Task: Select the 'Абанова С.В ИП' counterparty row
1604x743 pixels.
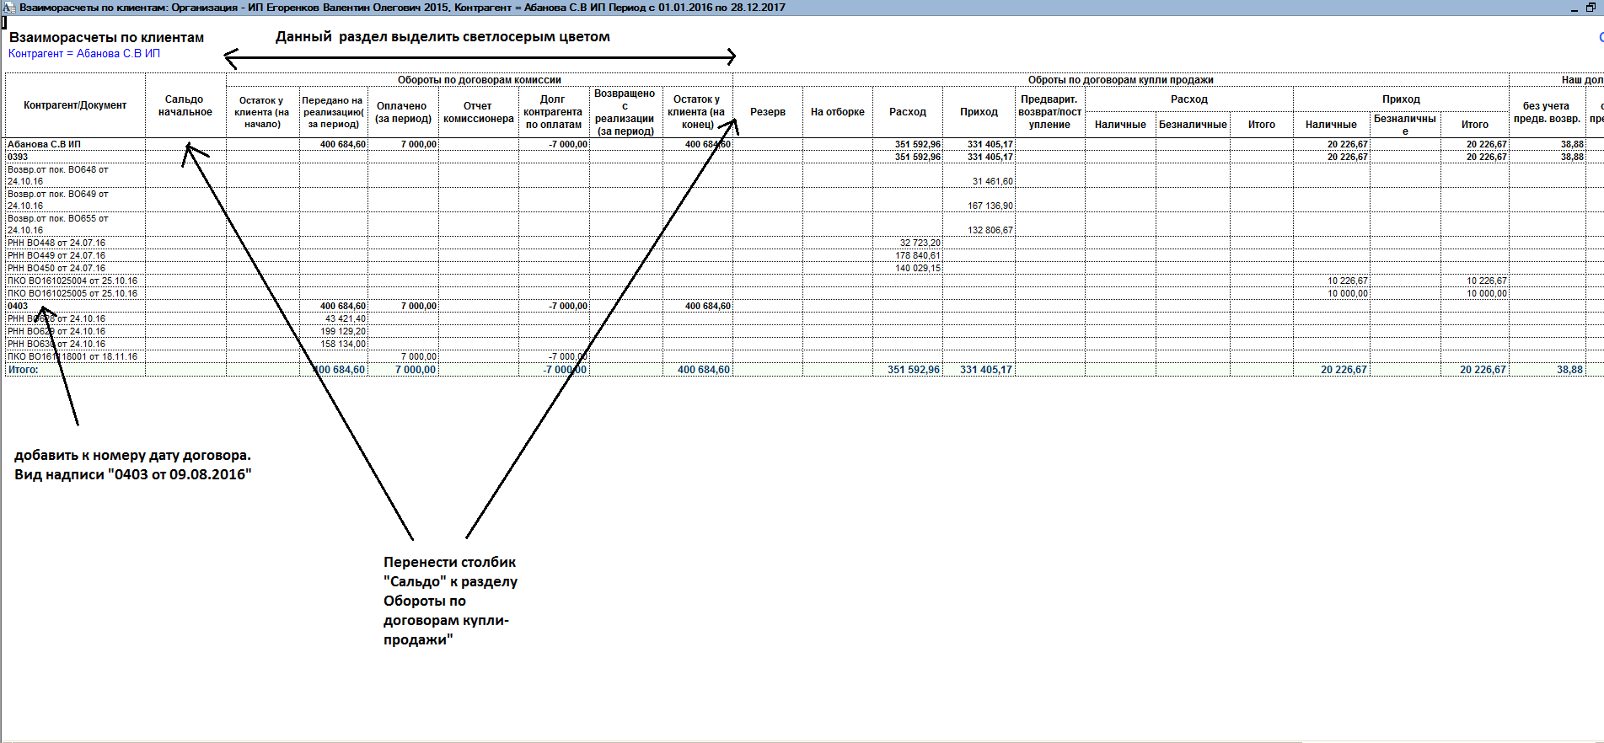Action: coord(44,144)
